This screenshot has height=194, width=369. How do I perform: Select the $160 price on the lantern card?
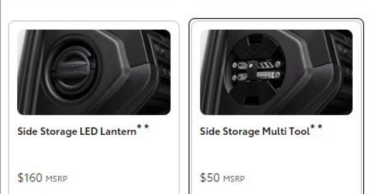[30, 178]
